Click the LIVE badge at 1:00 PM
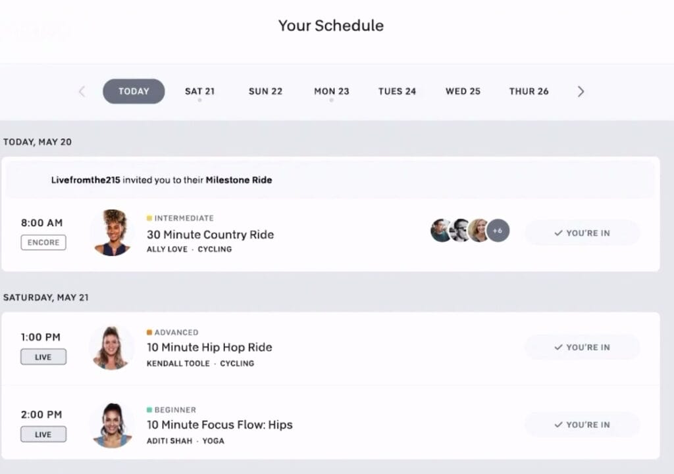Image resolution: width=674 pixels, height=474 pixels. pyautogui.click(x=43, y=357)
